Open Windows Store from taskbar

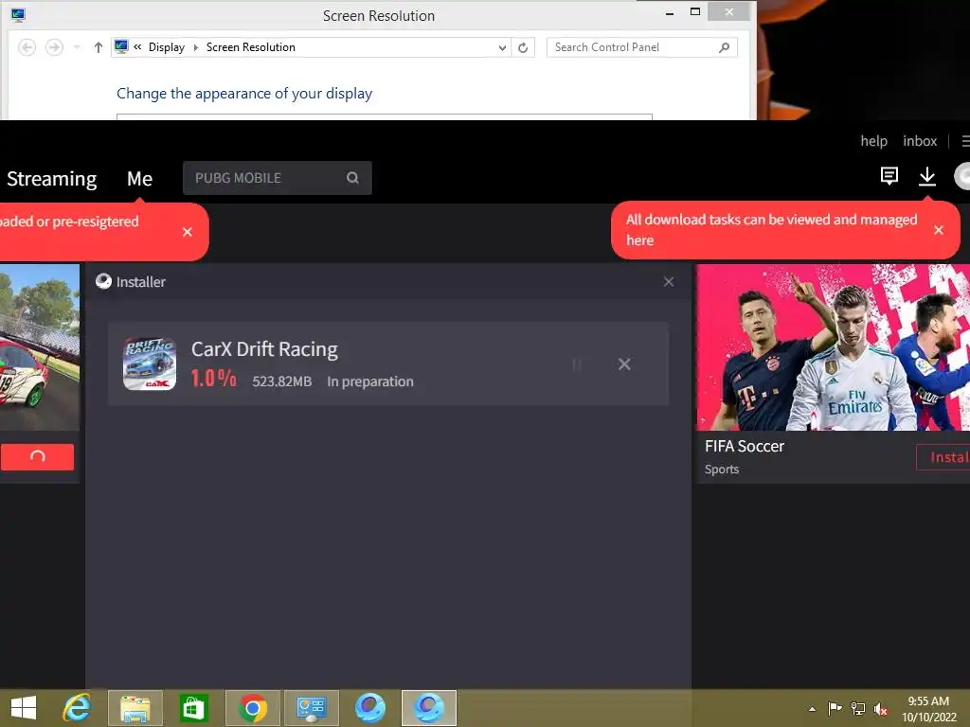(x=193, y=708)
